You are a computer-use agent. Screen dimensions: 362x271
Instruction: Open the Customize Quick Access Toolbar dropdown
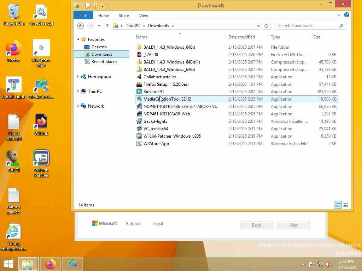click(x=102, y=6)
